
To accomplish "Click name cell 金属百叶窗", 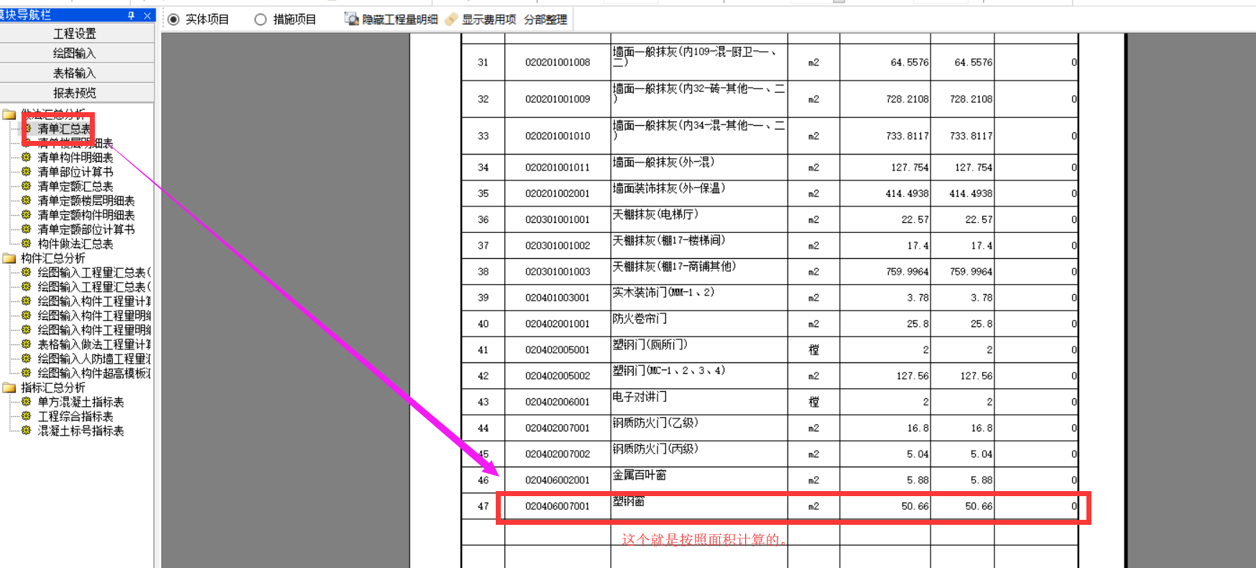I will point(699,480).
